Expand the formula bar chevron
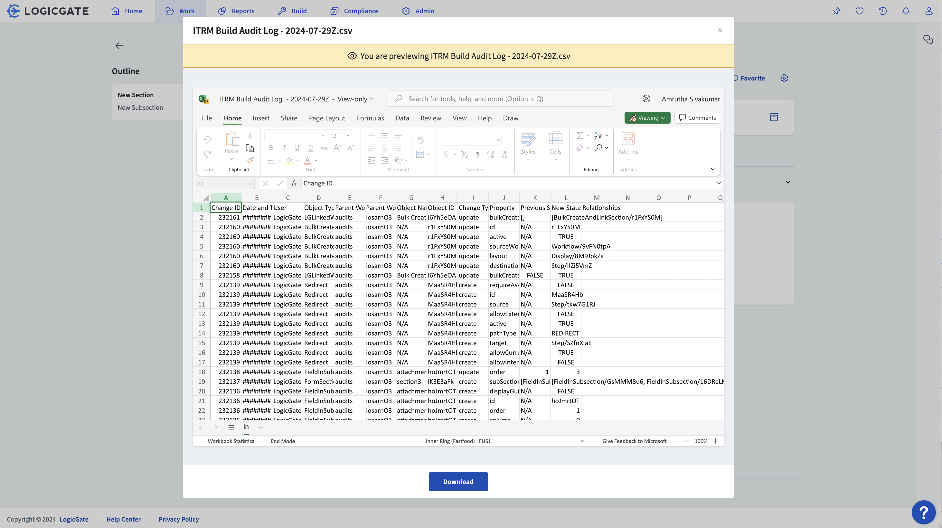Screen dimensions: 942x528 tap(718, 183)
